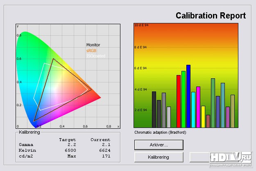Click the Max target luminance value
256x171 pixels.
click(x=72, y=156)
